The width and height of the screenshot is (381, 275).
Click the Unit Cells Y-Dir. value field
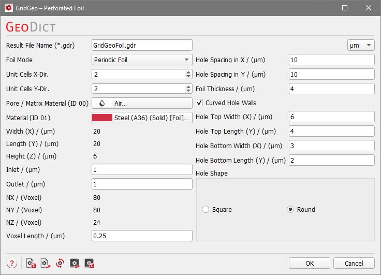click(139, 89)
